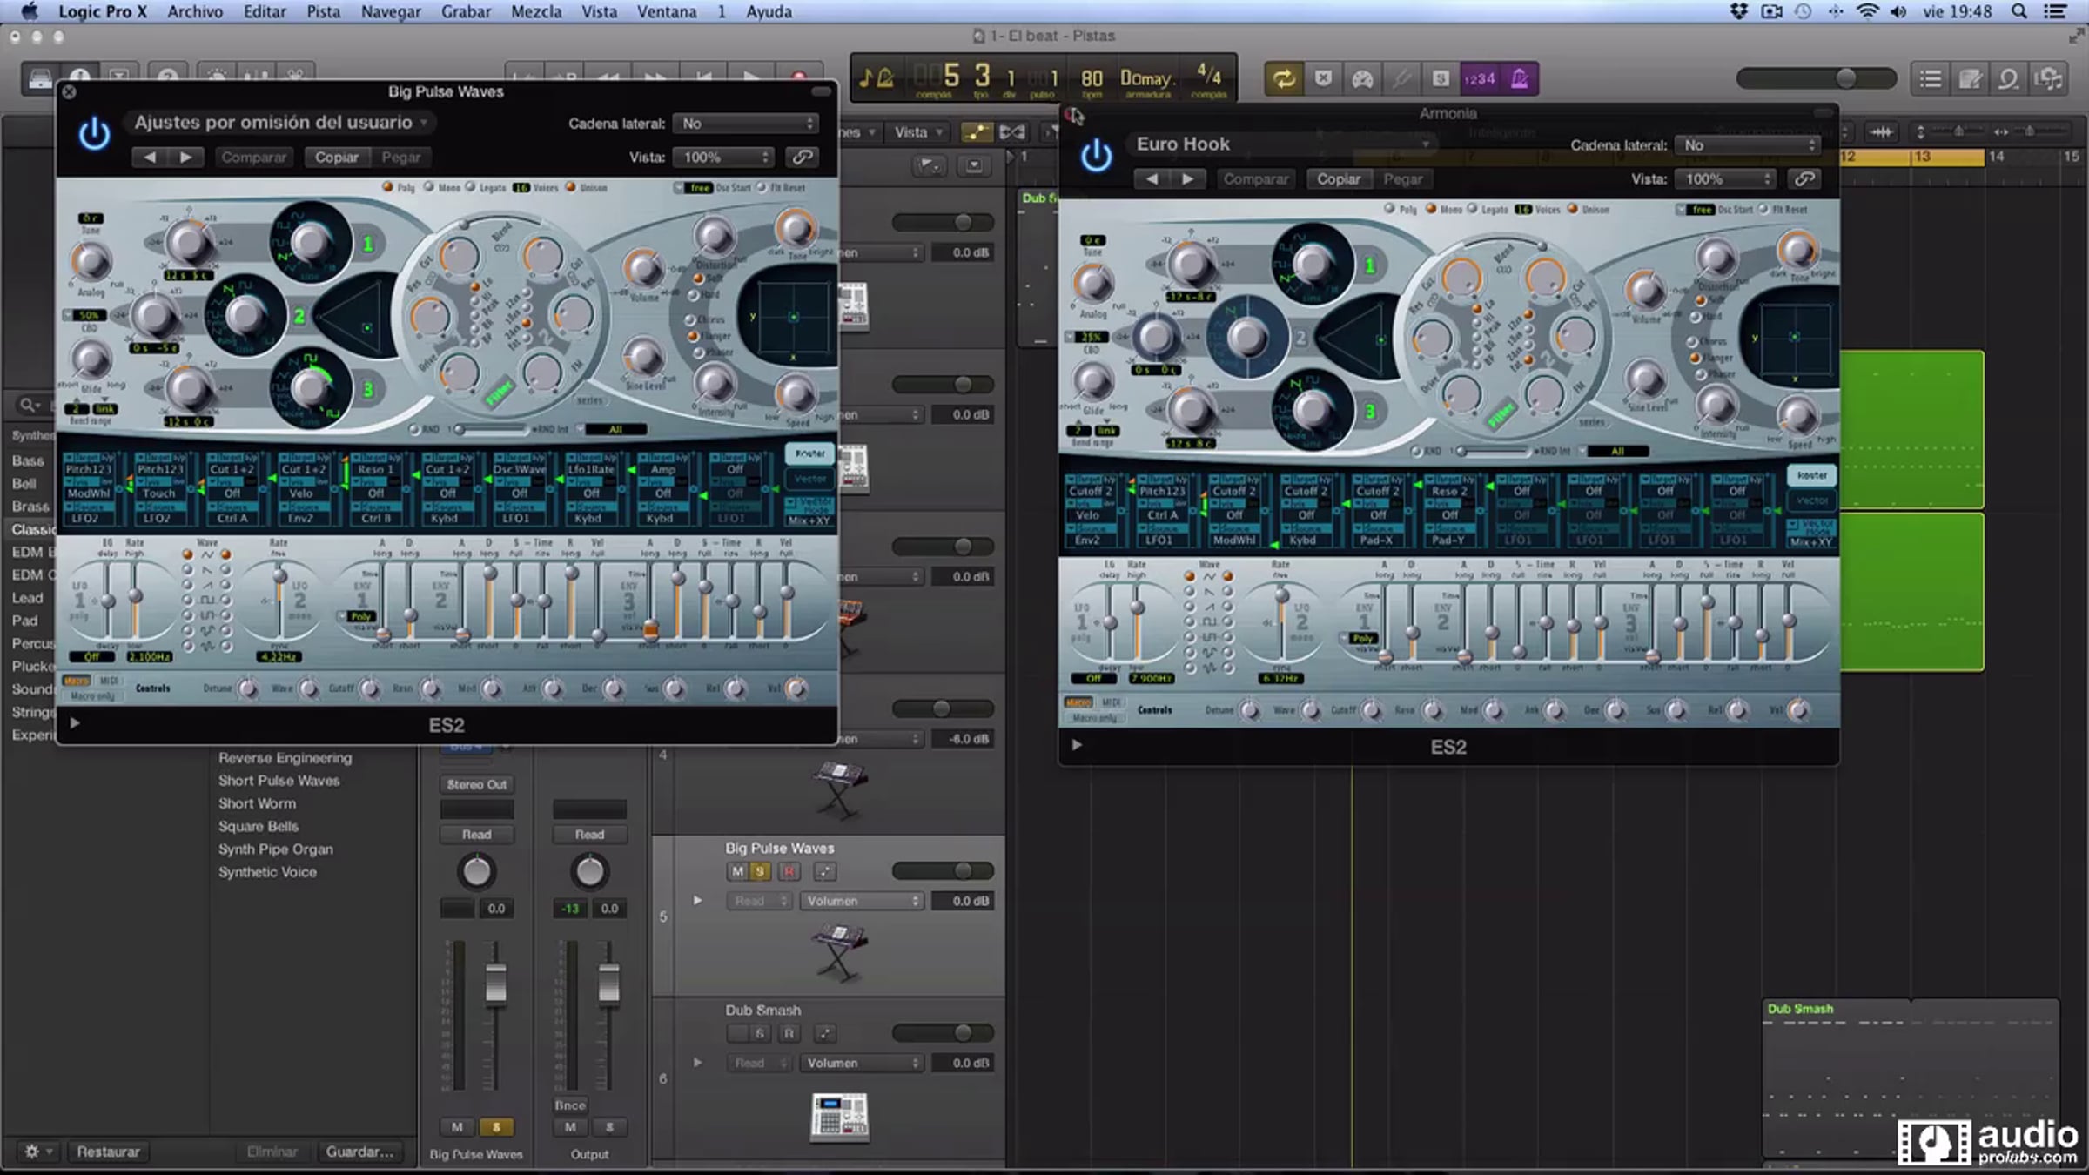The height and width of the screenshot is (1175, 2089).
Task: Show the List Editors panel
Action: click(1931, 79)
